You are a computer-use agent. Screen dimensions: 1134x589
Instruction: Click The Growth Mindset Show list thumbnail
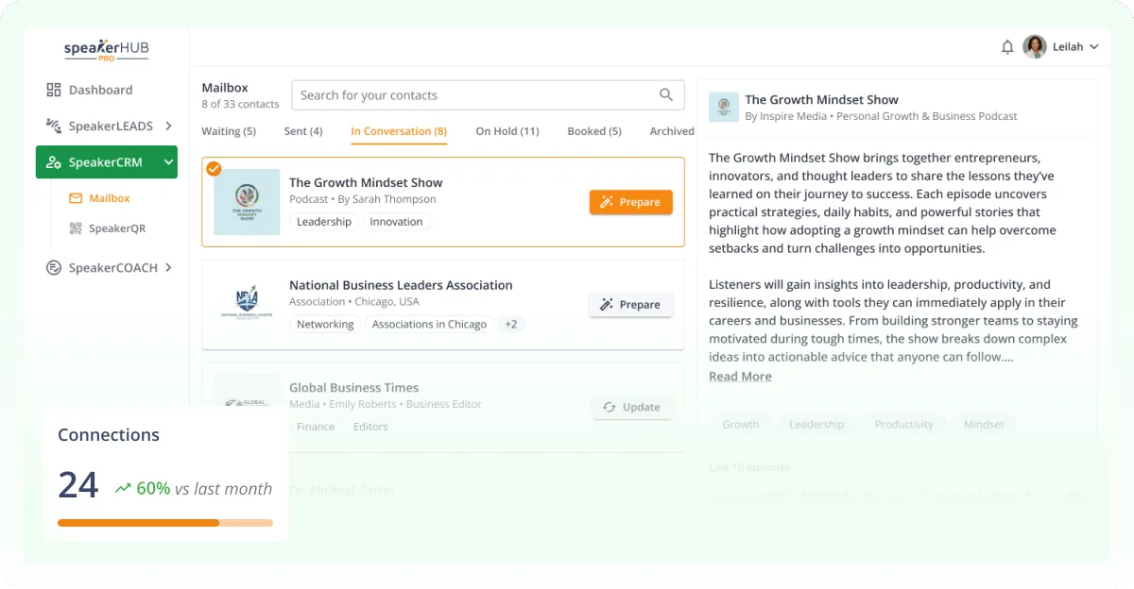click(x=247, y=202)
